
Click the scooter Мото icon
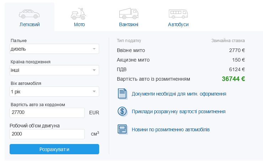click(x=78, y=14)
